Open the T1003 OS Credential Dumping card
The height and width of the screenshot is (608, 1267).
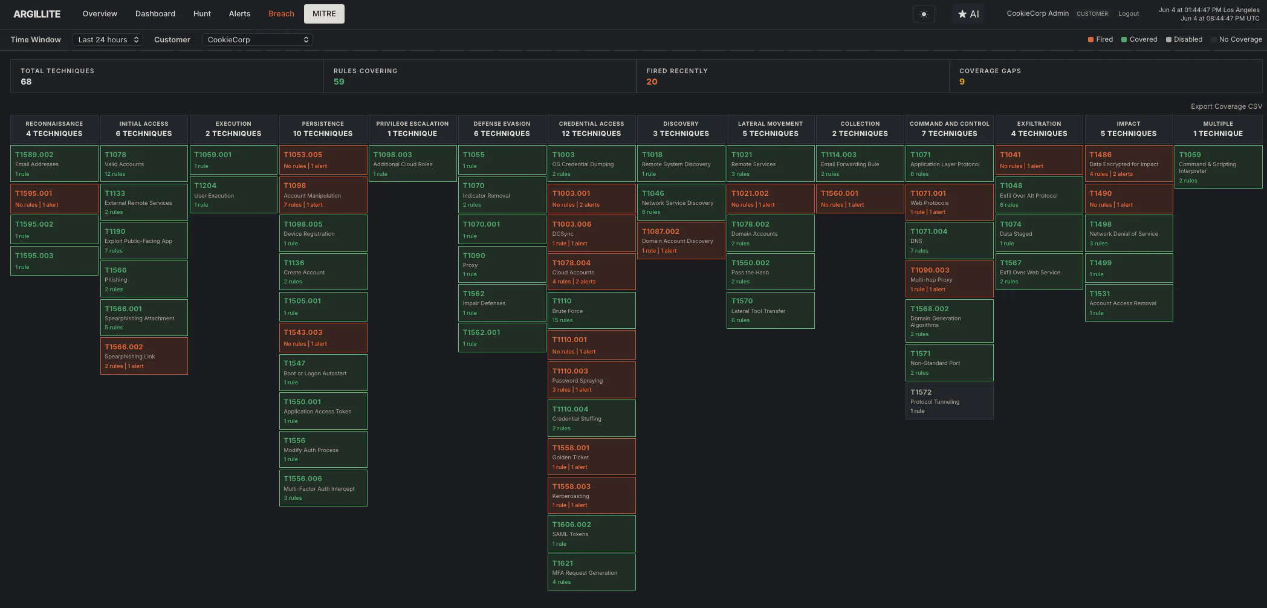coord(591,163)
